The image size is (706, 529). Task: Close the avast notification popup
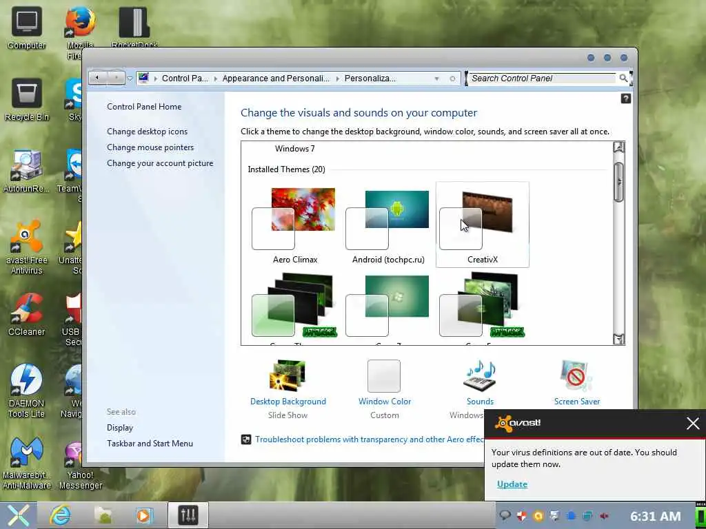click(x=693, y=424)
